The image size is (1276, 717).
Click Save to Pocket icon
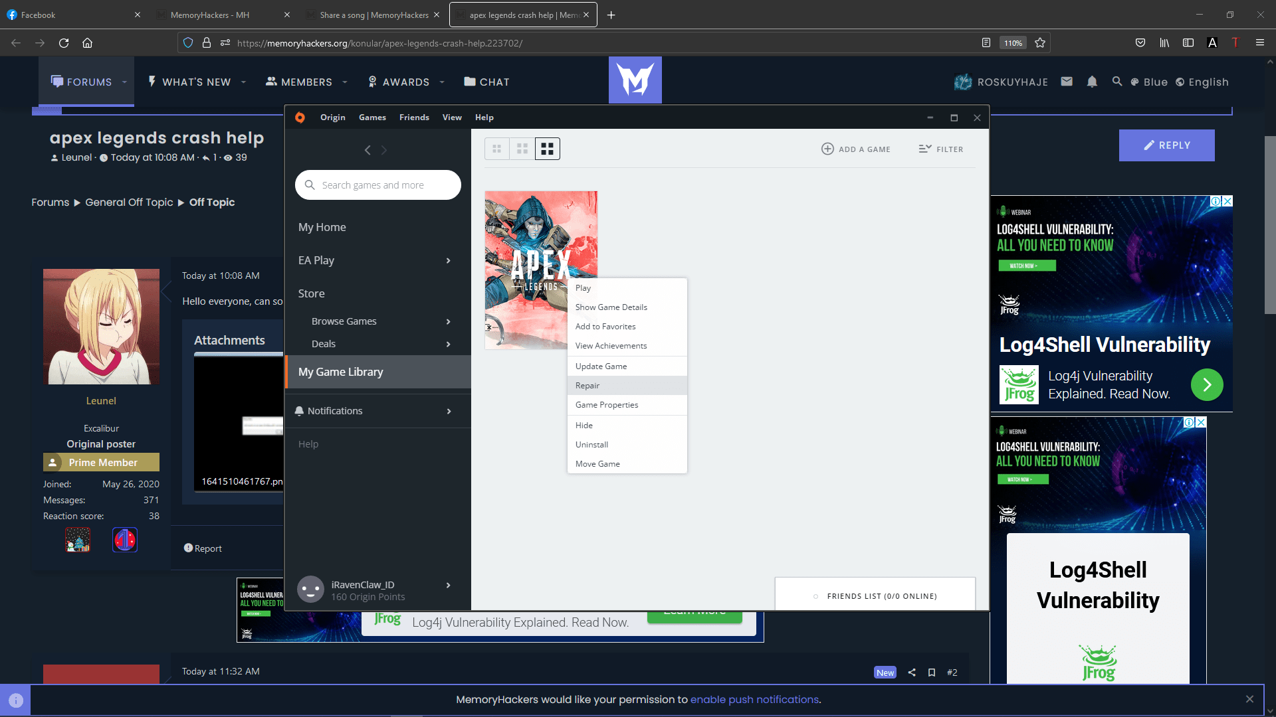click(x=1140, y=43)
